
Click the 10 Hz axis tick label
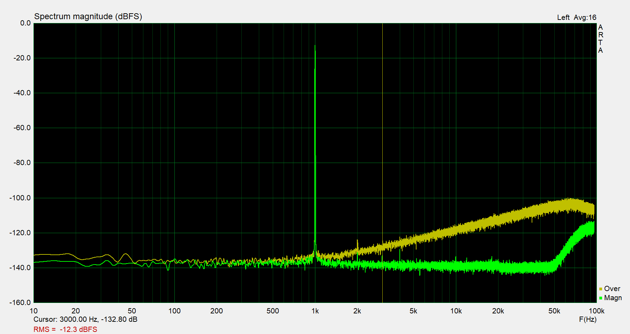click(34, 311)
